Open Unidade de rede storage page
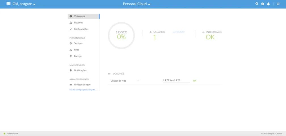The width and height of the screenshot is (286, 136). tap(82, 85)
